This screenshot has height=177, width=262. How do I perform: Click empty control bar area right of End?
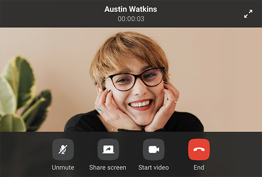pos(238,155)
